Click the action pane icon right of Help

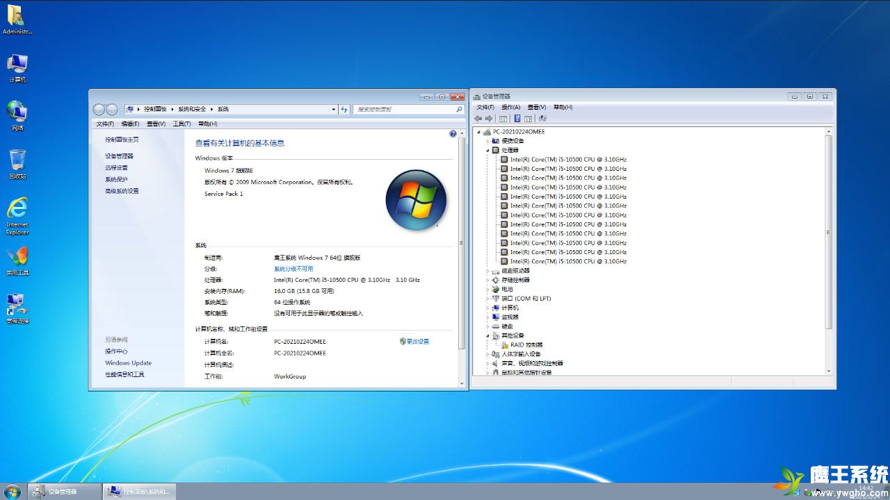pos(528,118)
